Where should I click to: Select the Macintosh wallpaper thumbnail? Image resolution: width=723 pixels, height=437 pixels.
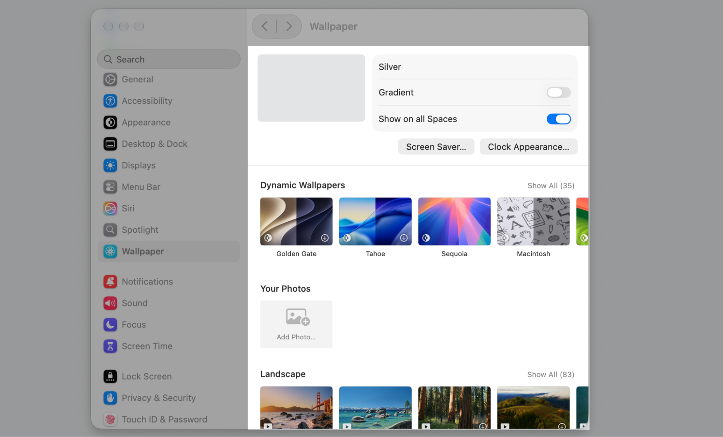click(x=533, y=221)
